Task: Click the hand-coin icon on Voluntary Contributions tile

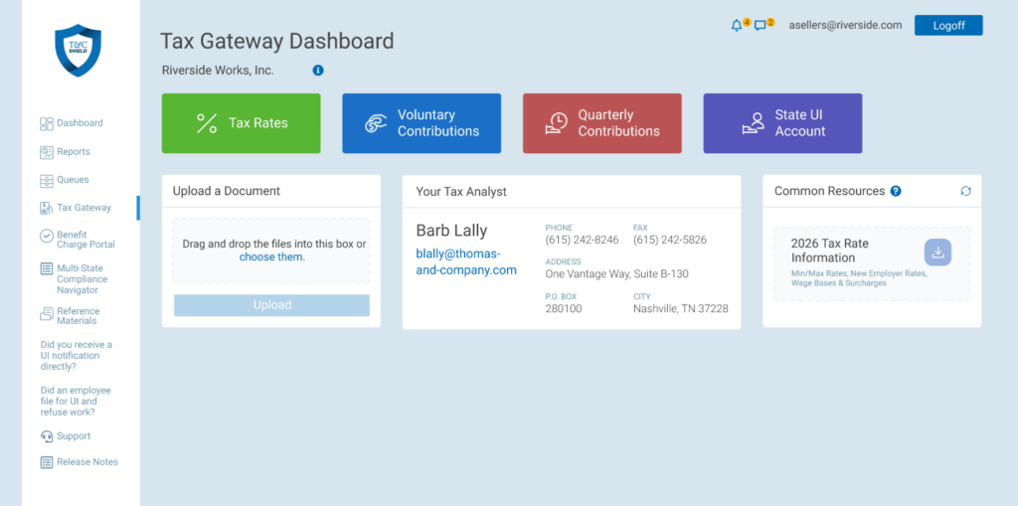Action: coord(376,123)
